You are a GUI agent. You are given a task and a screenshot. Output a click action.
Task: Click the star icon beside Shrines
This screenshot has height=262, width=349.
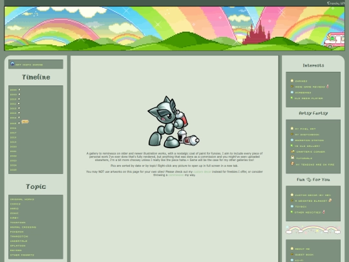pyautogui.click(x=292, y=81)
